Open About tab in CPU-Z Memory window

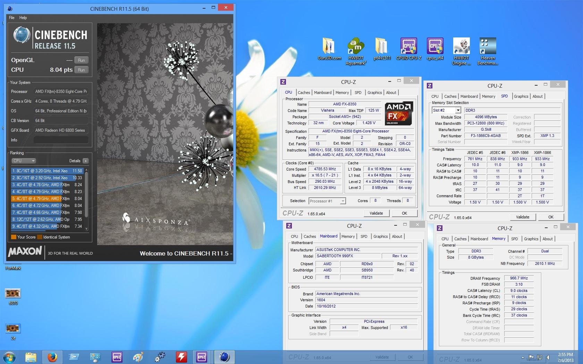coord(548,239)
